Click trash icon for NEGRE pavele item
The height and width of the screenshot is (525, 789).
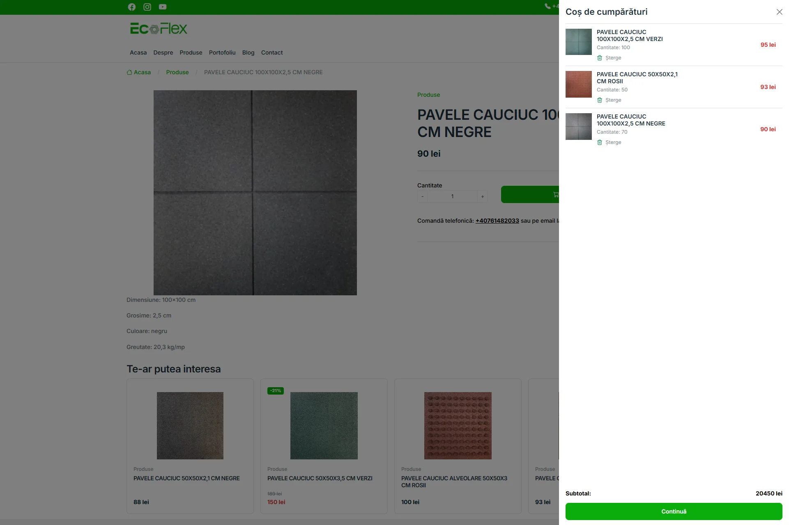(x=600, y=142)
